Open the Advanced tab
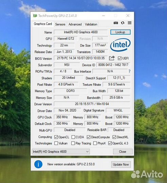The height and width of the screenshot is (183, 167). (75, 24)
